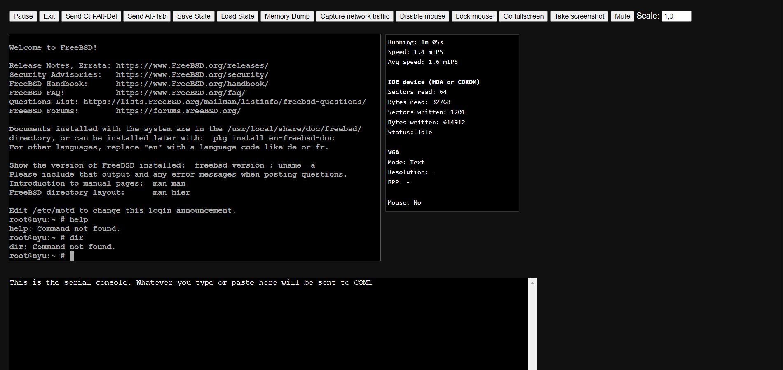Click 'Bytes read: 32768' text
The height and width of the screenshot is (370, 783).
(x=419, y=102)
